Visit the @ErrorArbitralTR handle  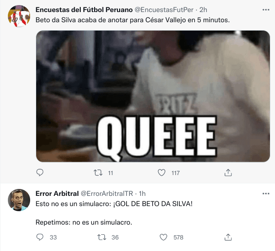pos(107,194)
